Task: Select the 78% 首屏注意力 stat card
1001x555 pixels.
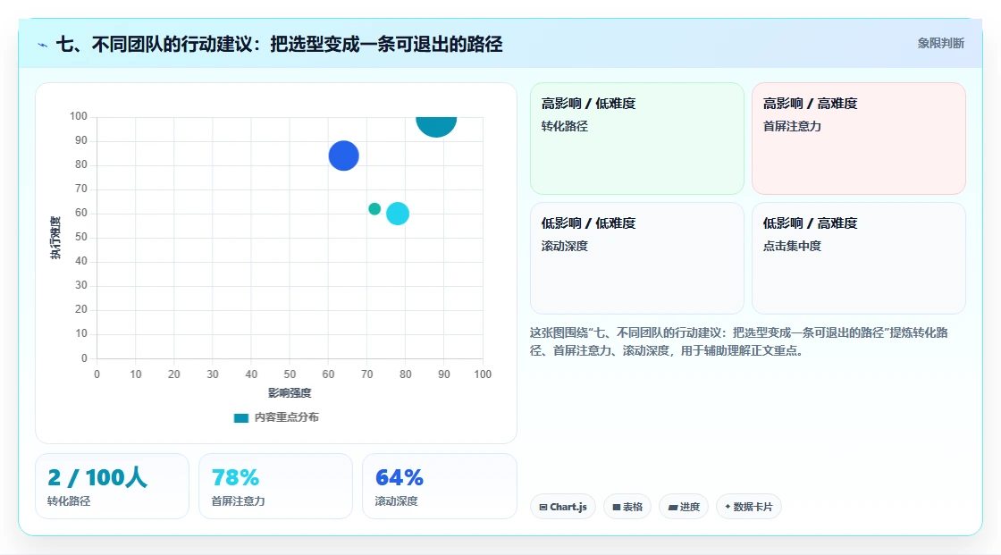Action: coord(276,486)
